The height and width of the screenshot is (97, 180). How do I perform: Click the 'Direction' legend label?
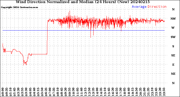pyautogui.click(x=157, y=7)
